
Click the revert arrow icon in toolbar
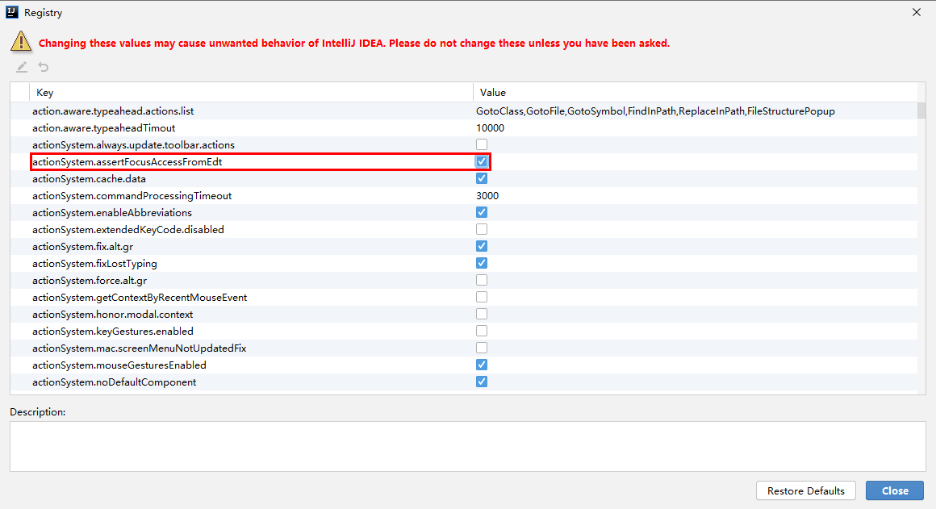coord(44,67)
